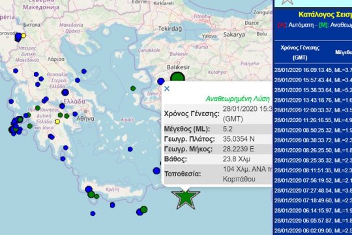Close the earthquake info popup
The height and width of the screenshot is (235, 352).
click(167, 89)
